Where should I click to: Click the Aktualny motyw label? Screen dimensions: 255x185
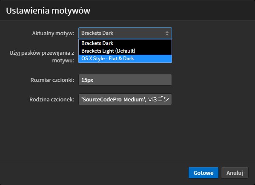[x=53, y=34]
